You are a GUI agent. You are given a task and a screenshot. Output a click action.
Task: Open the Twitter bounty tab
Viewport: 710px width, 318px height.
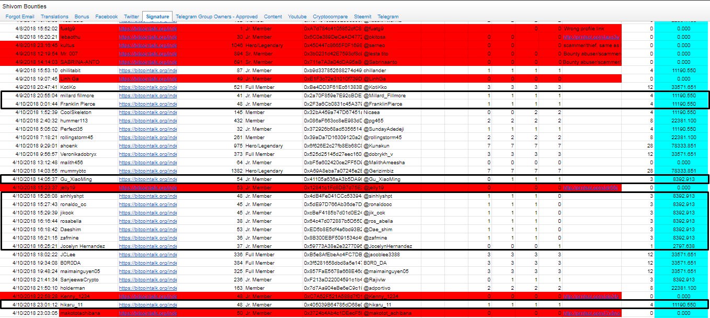coord(132,17)
